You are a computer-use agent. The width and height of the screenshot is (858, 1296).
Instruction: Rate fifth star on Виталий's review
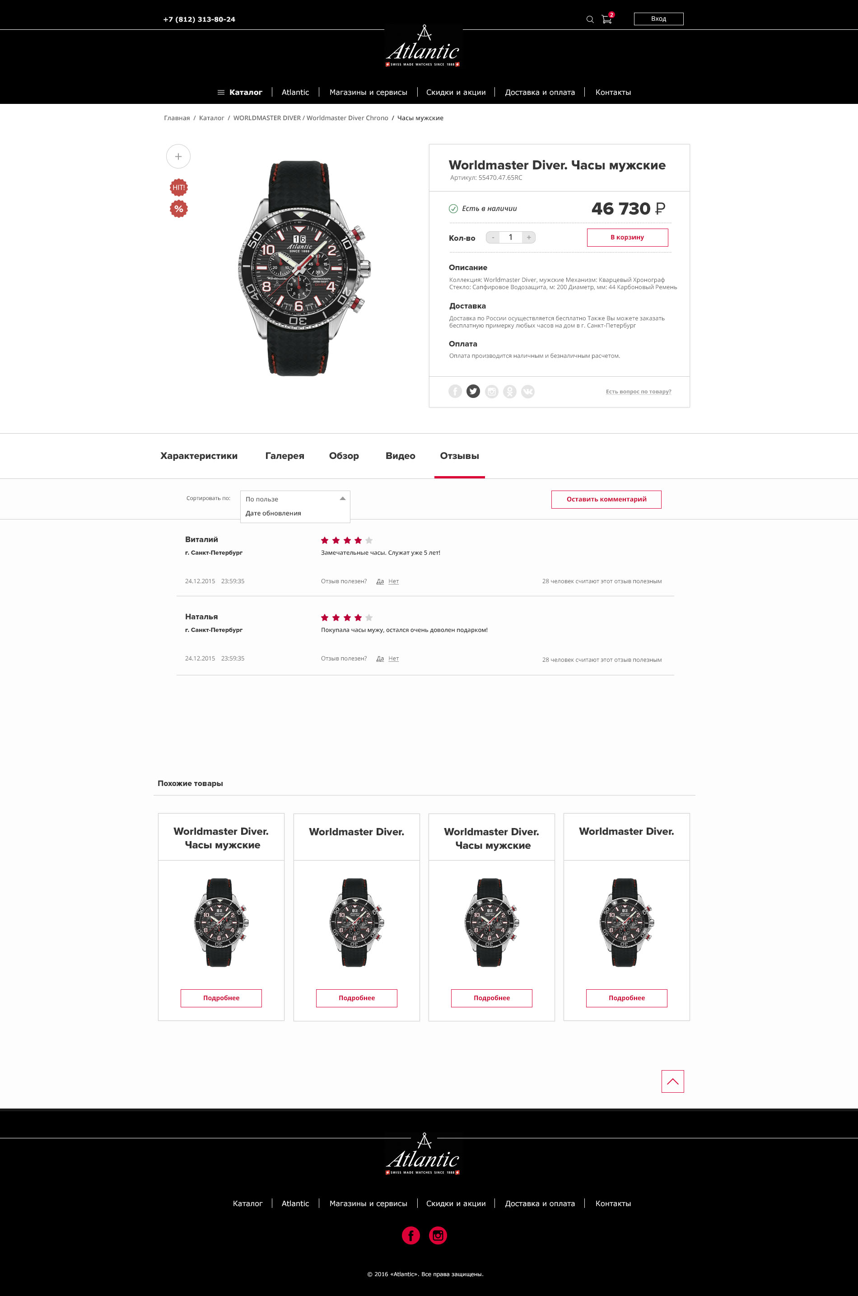click(369, 540)
